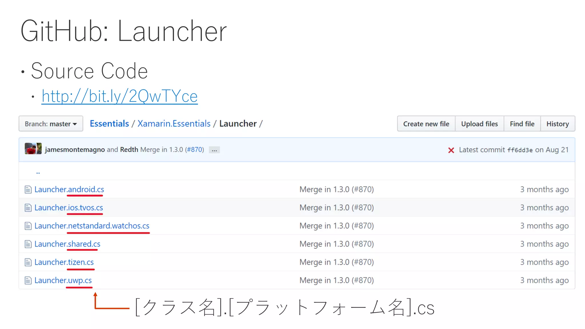Click 'Latest commit' text in header
The height and width of the screenshot is (329, 585).
tap(482, 150)
